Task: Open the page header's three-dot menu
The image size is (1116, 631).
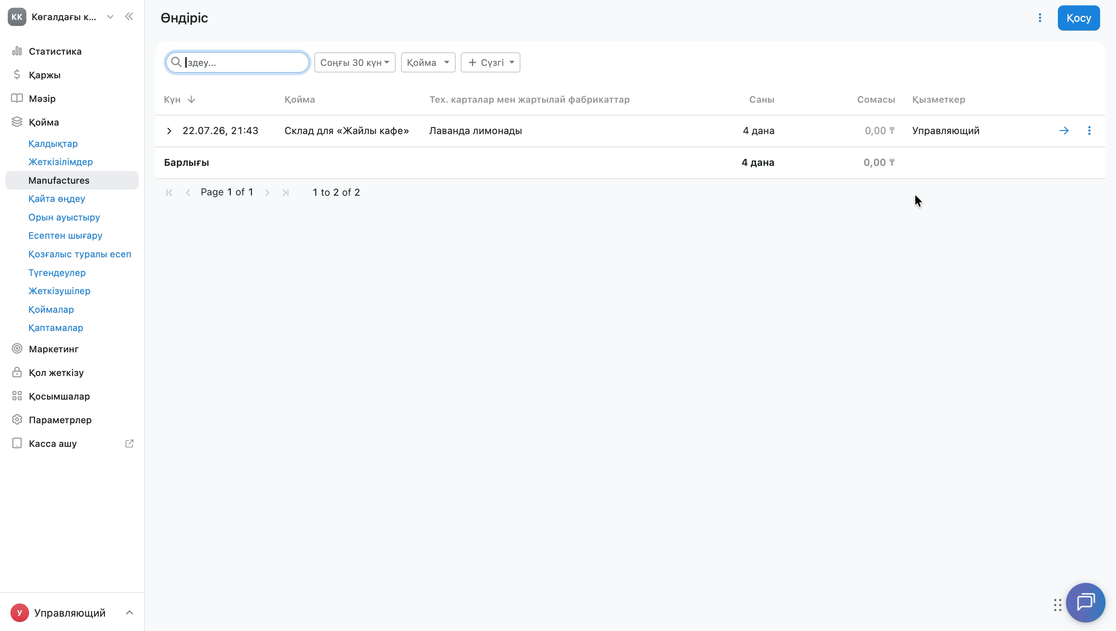Action: (1040, 18)
